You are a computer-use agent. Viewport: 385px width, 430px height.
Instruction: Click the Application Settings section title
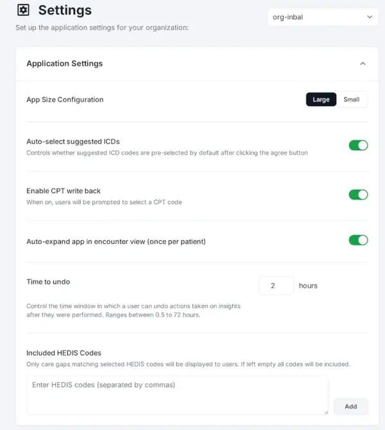tap(64, 64)
